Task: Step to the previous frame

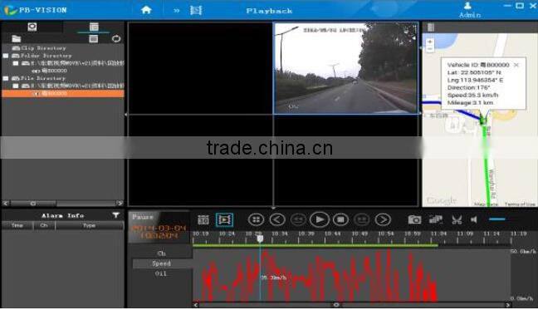Action: [x=277, y=219]
